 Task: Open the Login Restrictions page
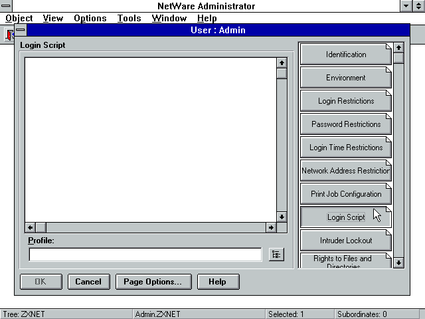(346, 101)
